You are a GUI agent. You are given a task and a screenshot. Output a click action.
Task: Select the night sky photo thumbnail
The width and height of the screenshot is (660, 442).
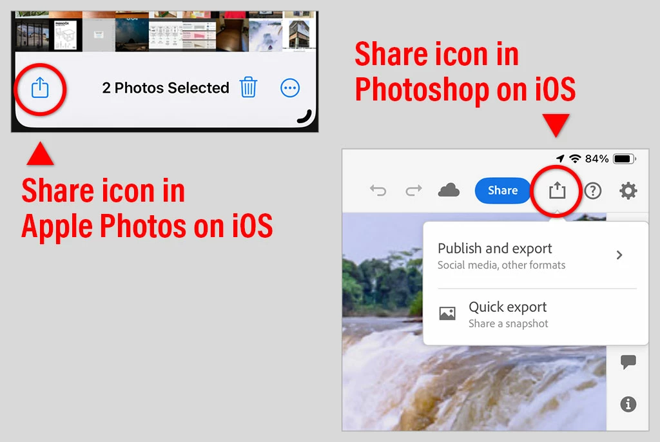coord(131,35)
